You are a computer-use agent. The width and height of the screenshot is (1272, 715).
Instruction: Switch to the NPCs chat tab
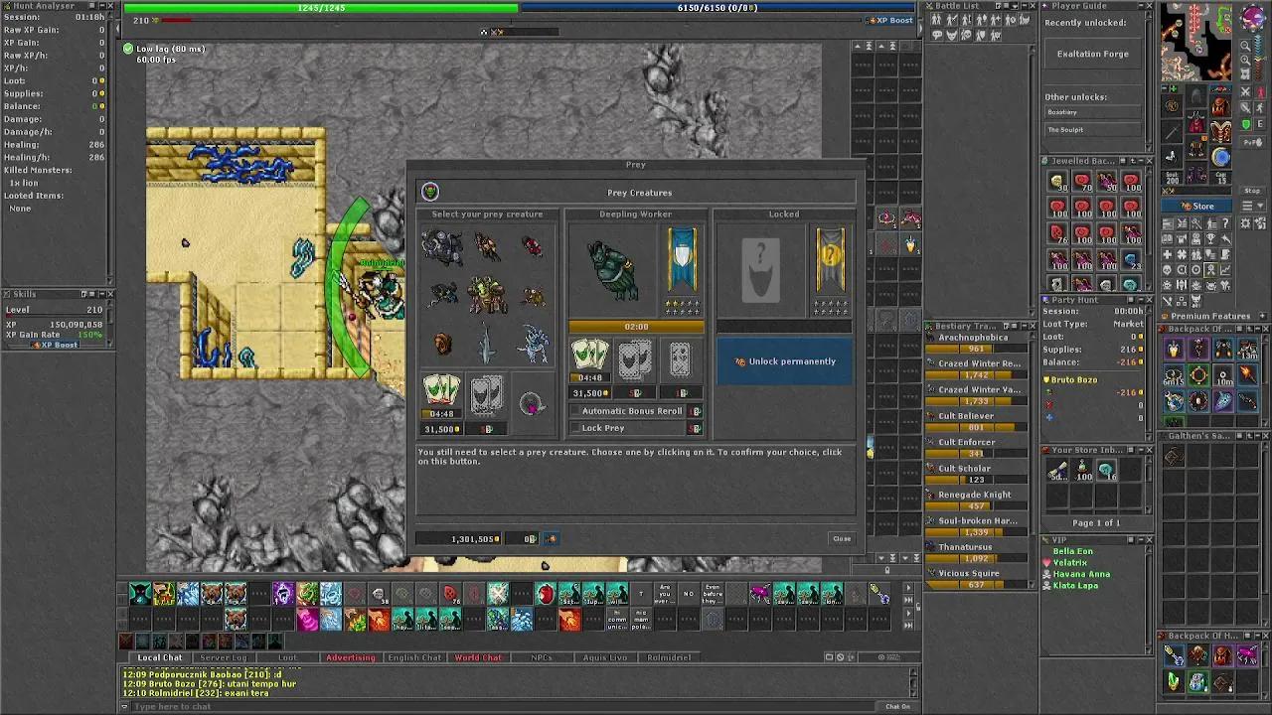point(542,657)
